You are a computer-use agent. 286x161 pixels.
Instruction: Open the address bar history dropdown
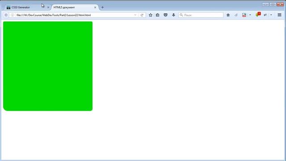135,15
